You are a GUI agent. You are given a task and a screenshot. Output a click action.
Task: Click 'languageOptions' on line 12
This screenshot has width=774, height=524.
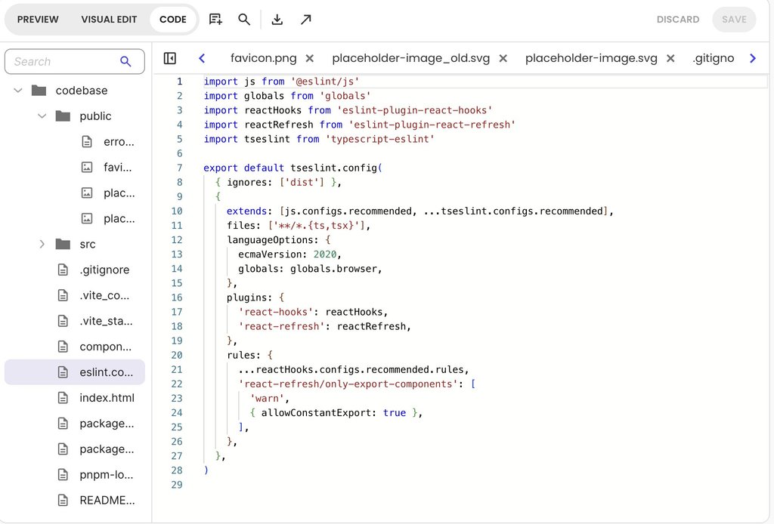click(270, 240)
